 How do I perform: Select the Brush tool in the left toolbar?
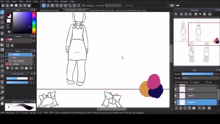point(2,12)
